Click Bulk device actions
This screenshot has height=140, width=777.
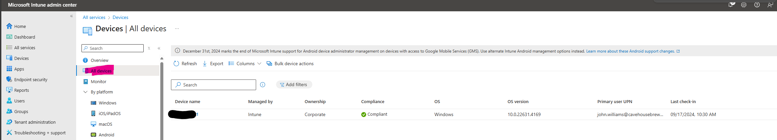pyautogui.click(x=290, y=64)
